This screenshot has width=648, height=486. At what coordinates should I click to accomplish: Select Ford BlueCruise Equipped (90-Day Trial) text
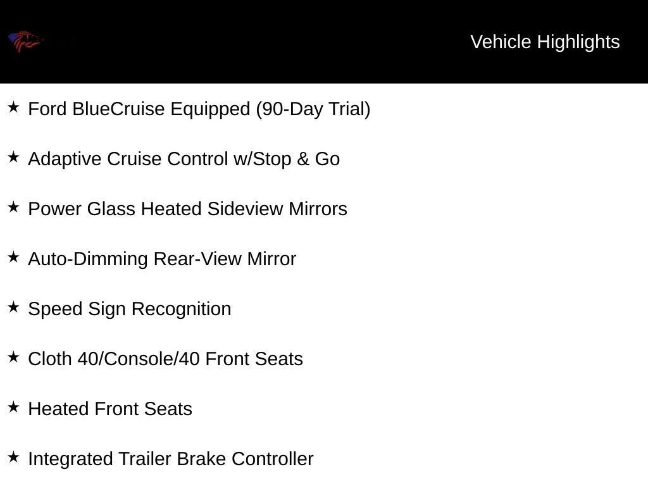pyautogui.click(x=199, y=109)
